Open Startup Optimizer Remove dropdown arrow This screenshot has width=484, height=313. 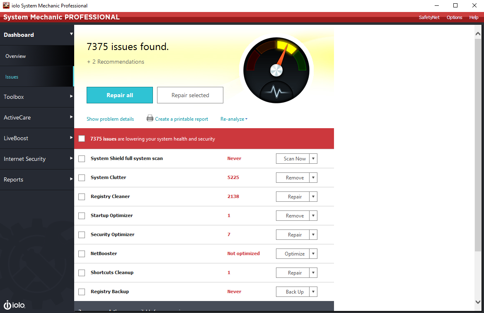[x=313, y=216]
